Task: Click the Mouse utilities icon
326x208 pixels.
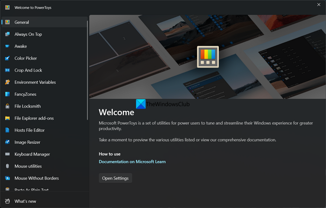Action: click(x=7, y=166)
